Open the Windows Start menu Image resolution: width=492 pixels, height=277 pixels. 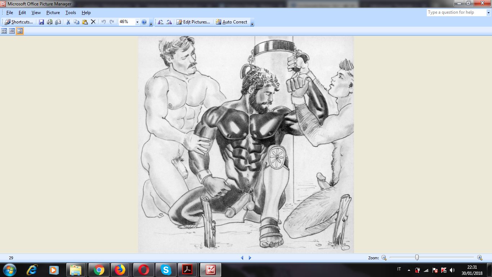coord(9,270)
